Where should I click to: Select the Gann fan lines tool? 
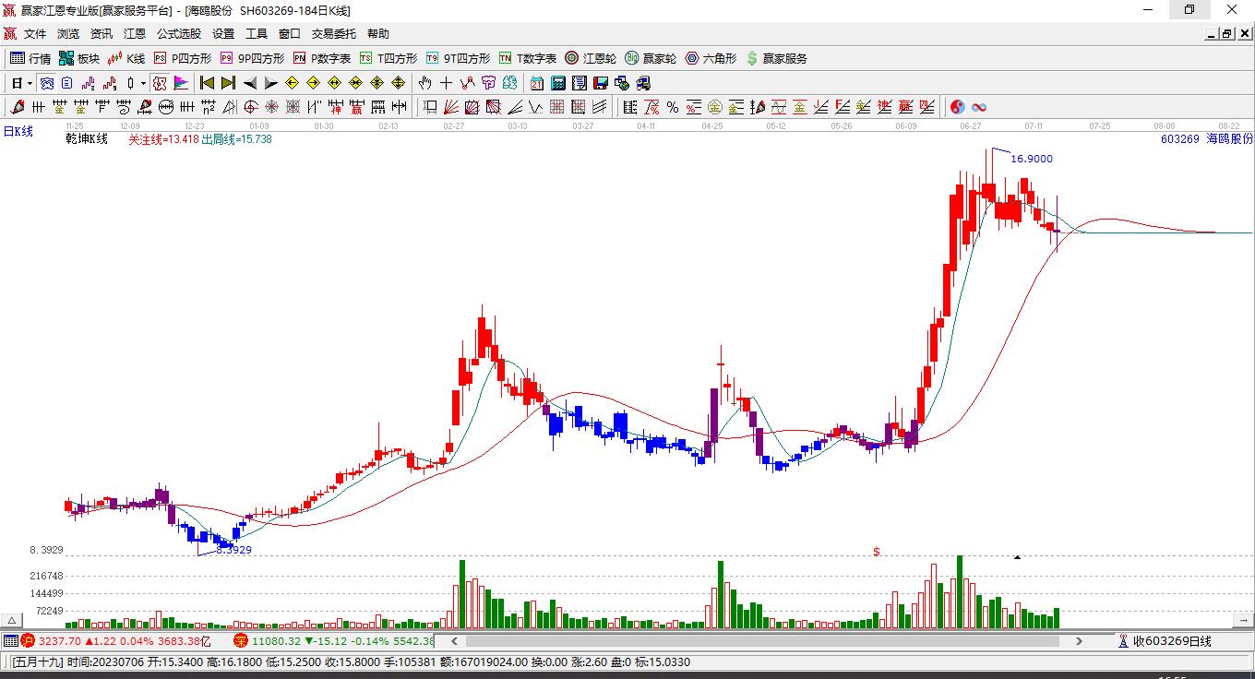tap(451, 107)
